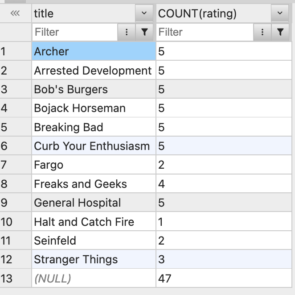
Task: Click the collapse arrows icon in header corner
Action: coord(15,13)
